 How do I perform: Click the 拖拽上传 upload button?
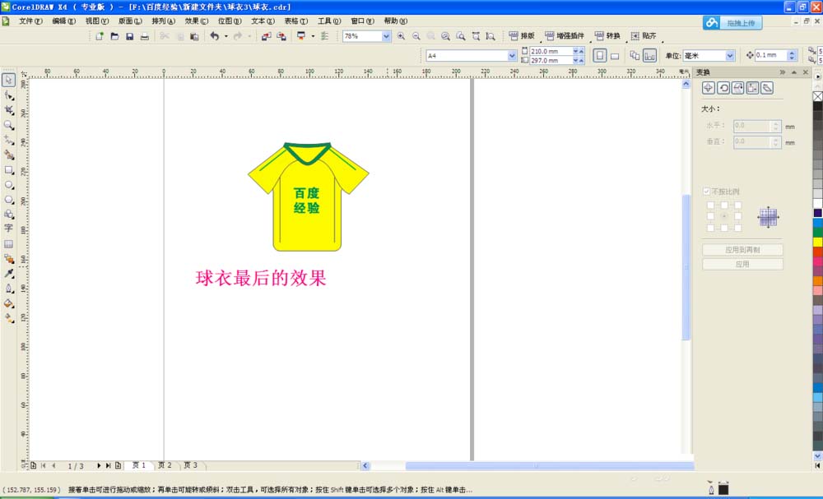[738, 22]
